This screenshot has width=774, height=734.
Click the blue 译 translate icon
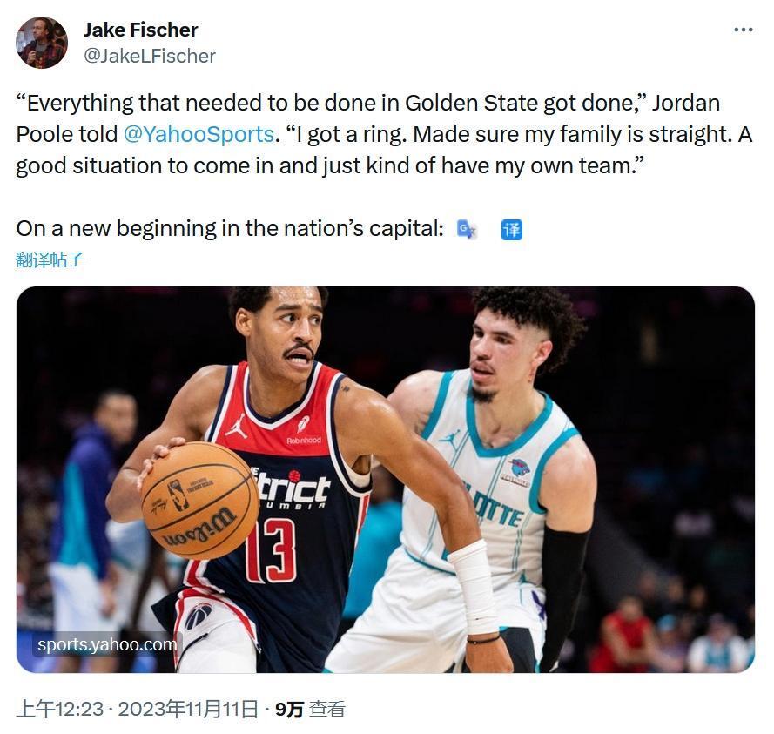pyautogui.click(x=512, y=229)
